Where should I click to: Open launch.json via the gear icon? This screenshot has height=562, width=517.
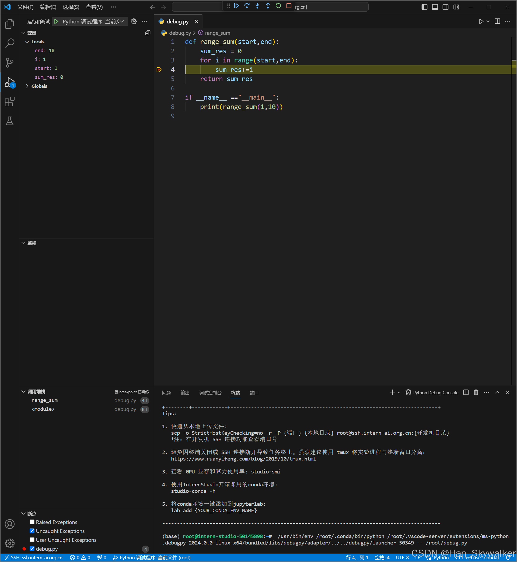tap(134, 21)
